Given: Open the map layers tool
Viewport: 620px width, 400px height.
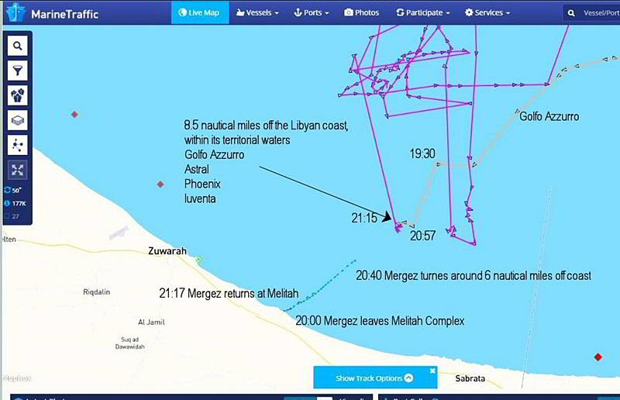Looking at the screenshot, I should point(17,120).
